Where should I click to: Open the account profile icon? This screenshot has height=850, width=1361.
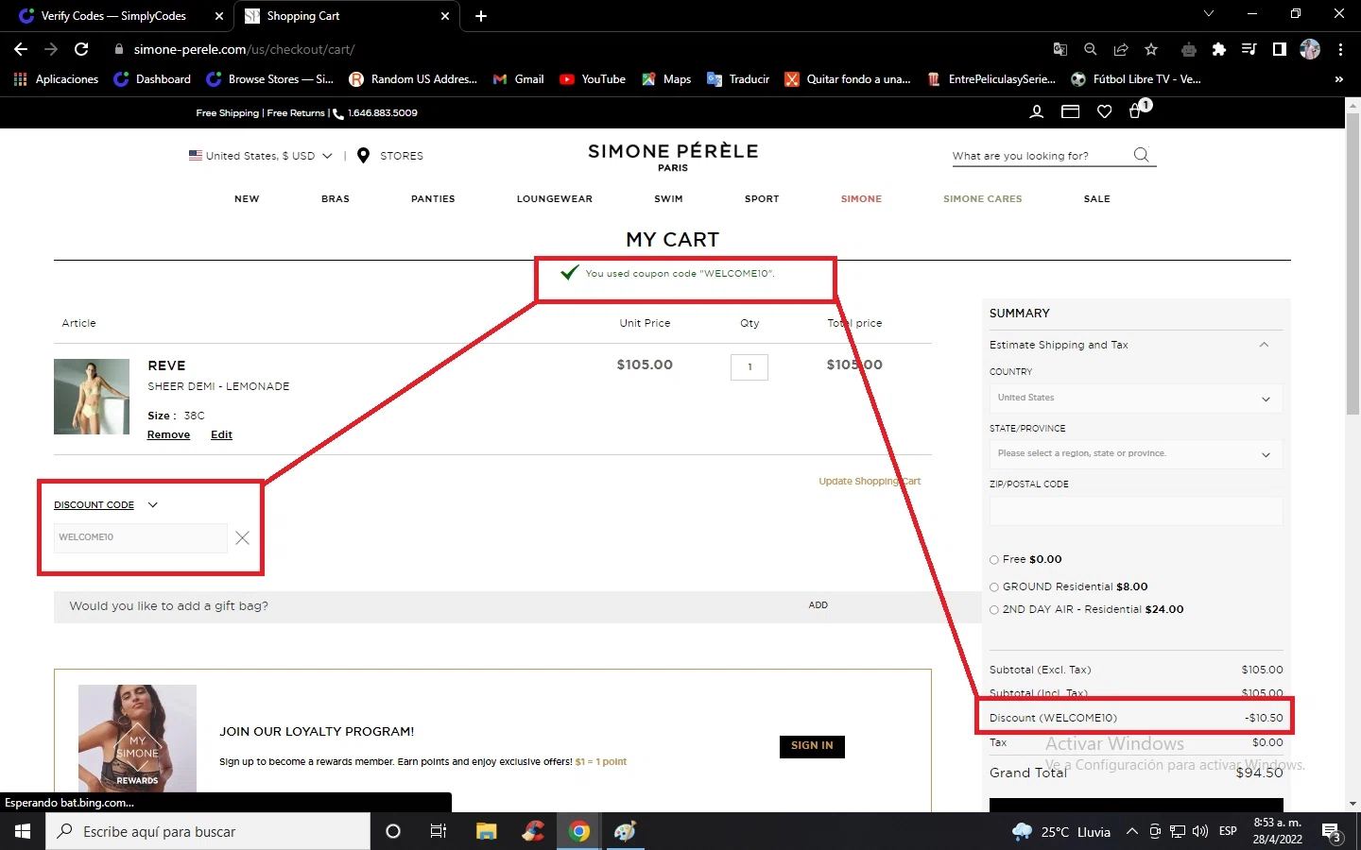(1037, 111)
